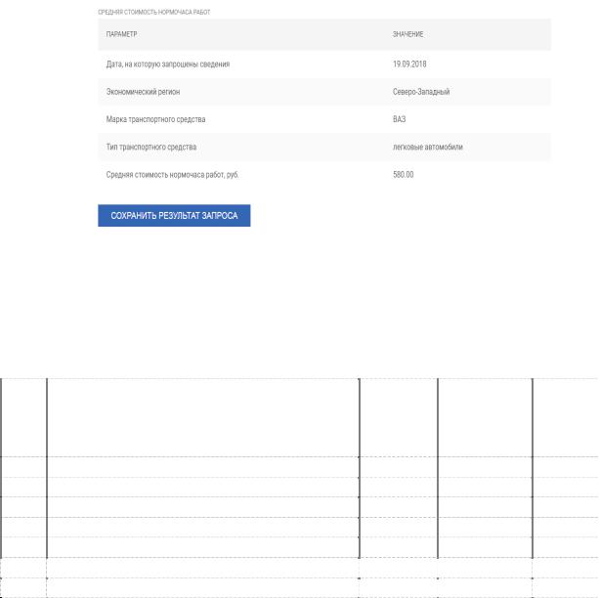The width and height of the screenshot is (599, 598).
Task: Select the ПАРАМЕТР column header
Action: 121,34
